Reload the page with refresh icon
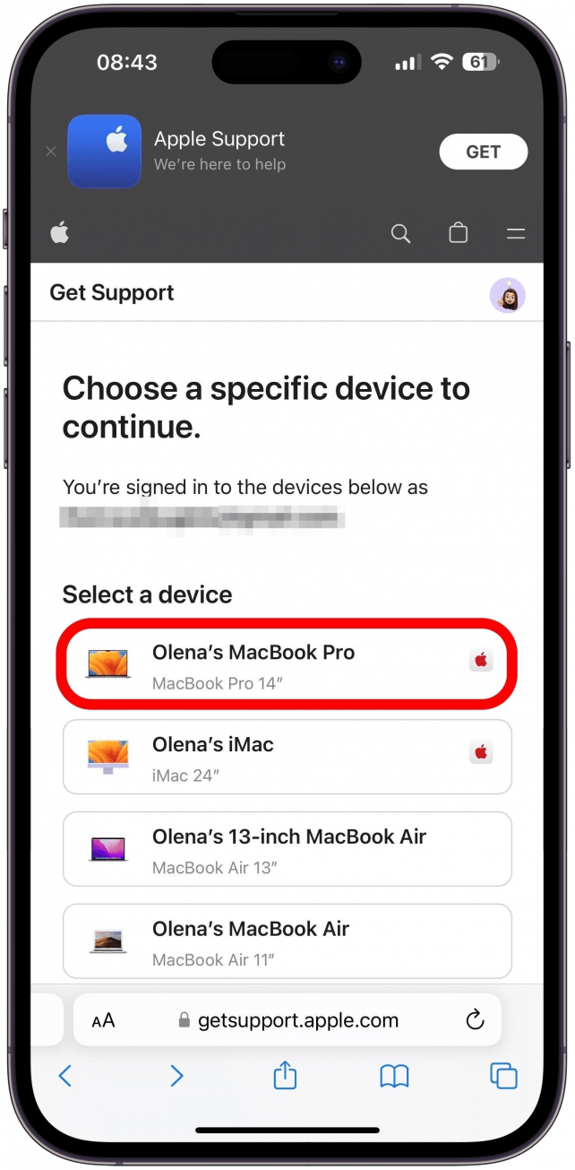The width and height of the screenshot is (575, 1170). (475, 1019)
